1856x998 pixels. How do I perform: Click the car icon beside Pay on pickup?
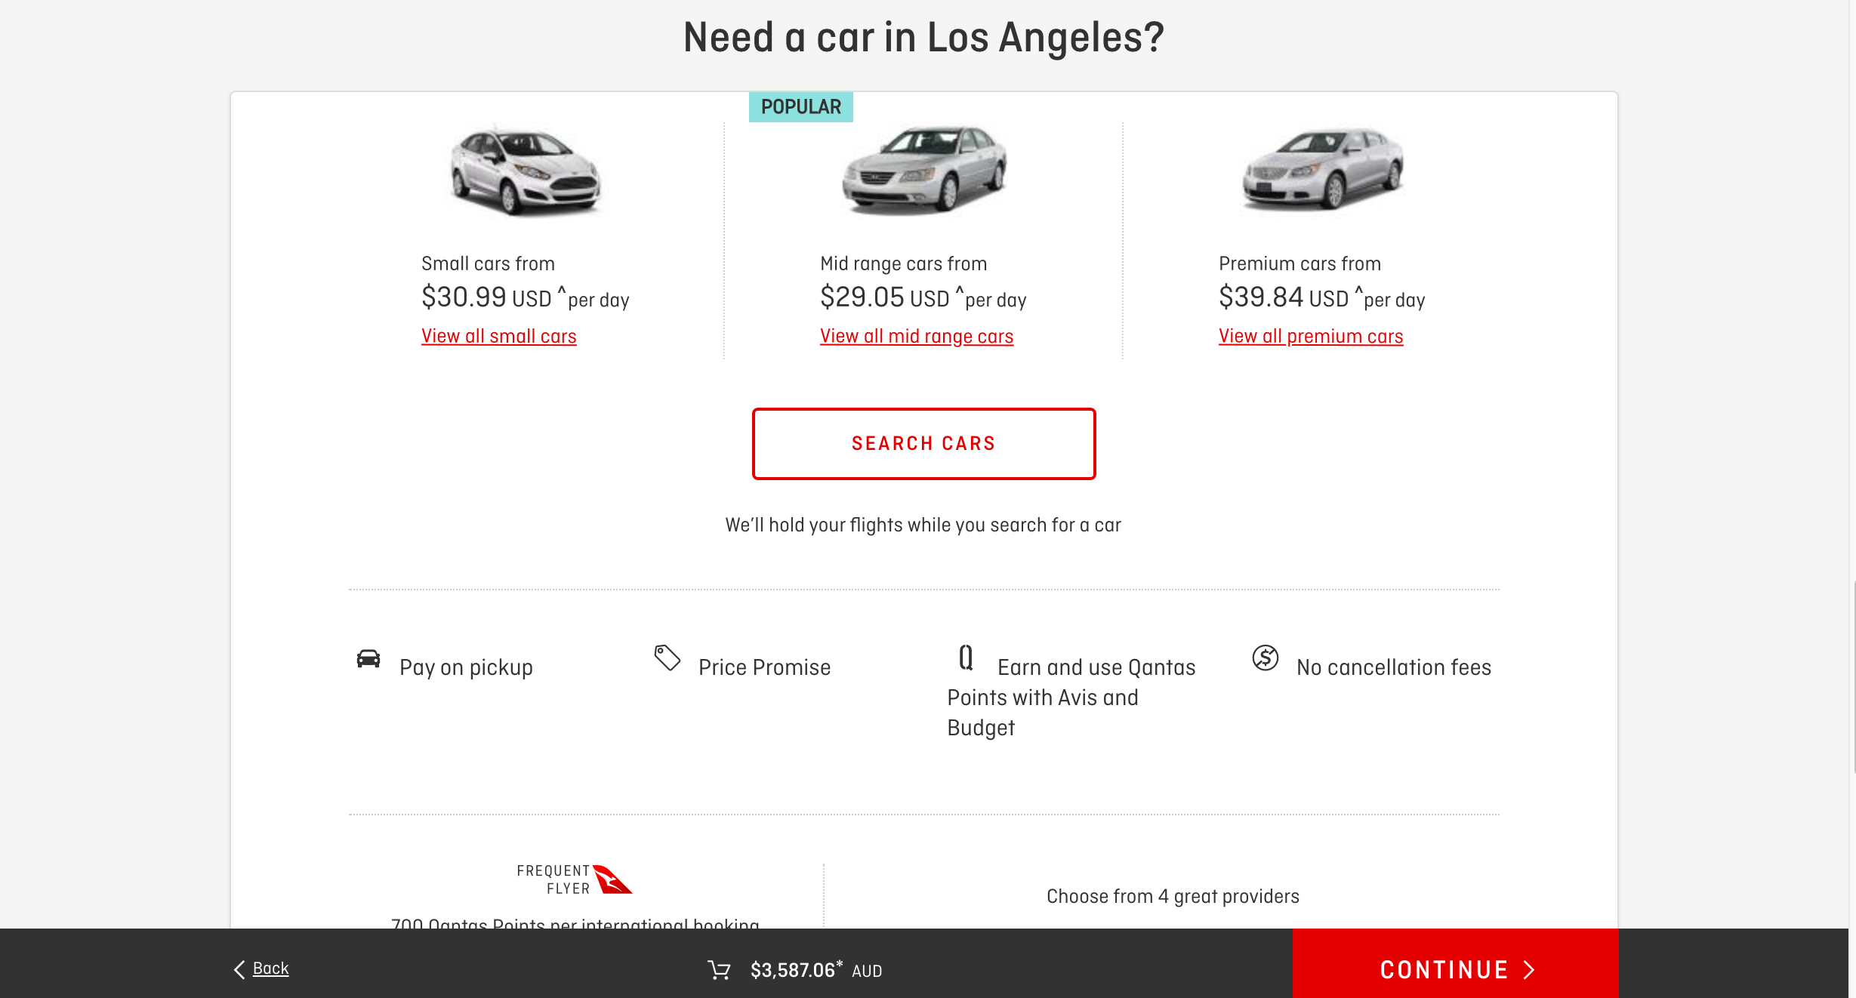368,658
